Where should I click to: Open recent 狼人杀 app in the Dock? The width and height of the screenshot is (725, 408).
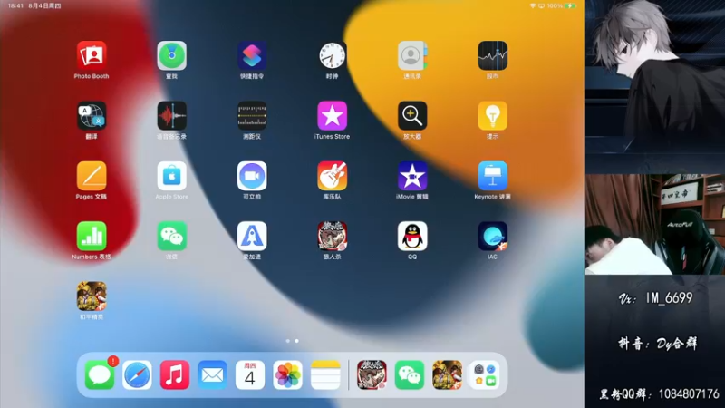click(372, 374)
